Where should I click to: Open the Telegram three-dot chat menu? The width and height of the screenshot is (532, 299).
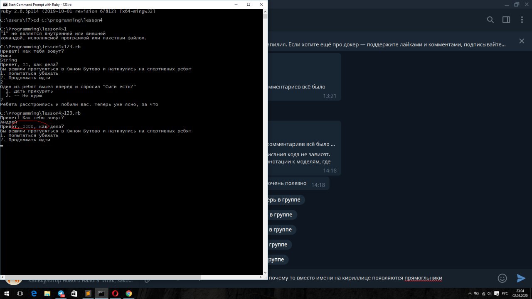(522, 20)
